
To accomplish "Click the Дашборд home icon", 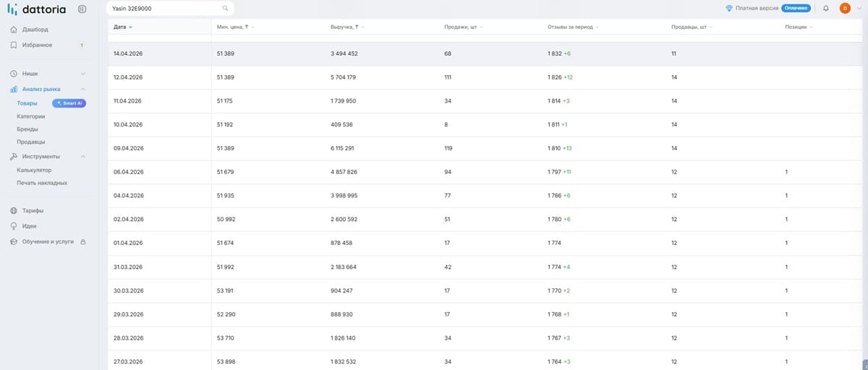I will pos(14,30).
